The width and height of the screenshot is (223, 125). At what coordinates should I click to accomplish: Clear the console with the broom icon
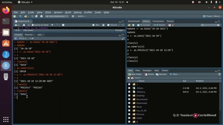tap(123, 39)
